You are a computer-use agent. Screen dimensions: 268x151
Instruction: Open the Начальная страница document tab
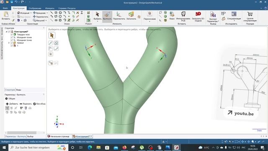pyautogui.click(x=58, y=136)
